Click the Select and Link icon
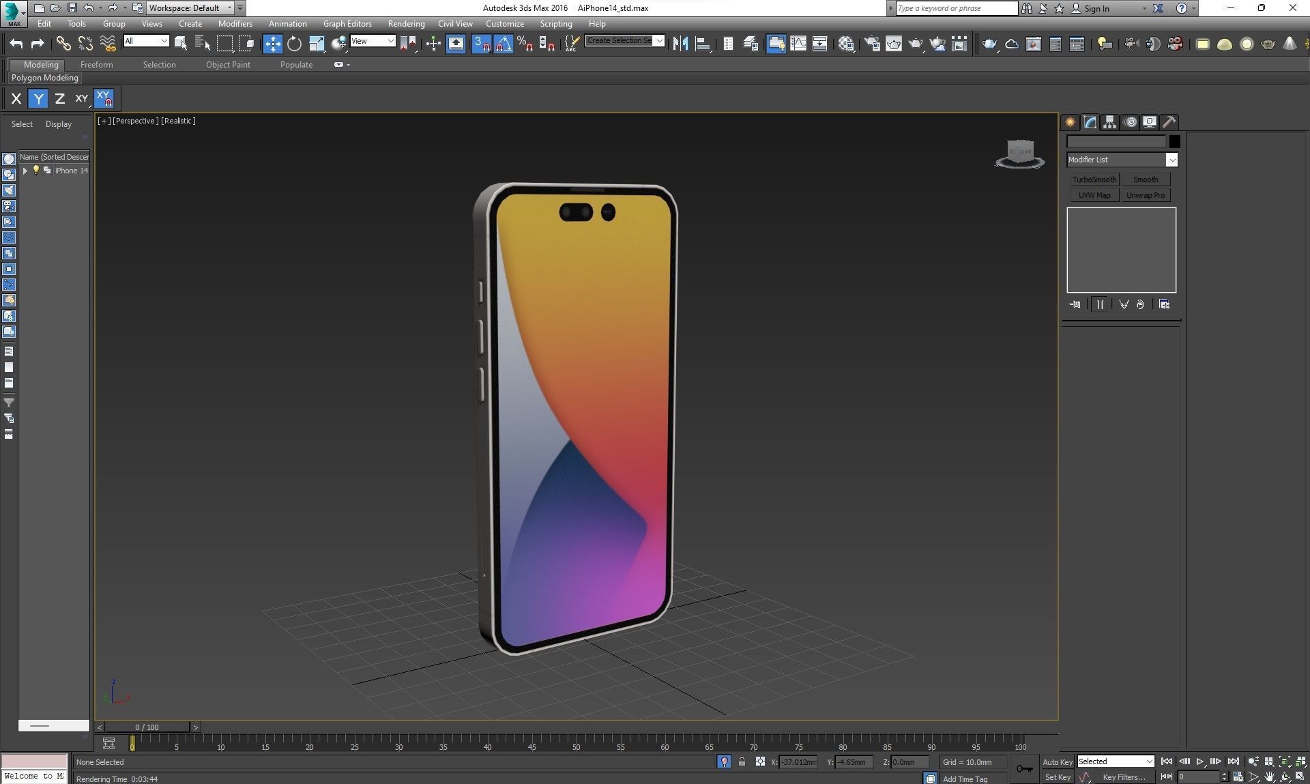The image size is (1310, 784). tap(63, 44)
